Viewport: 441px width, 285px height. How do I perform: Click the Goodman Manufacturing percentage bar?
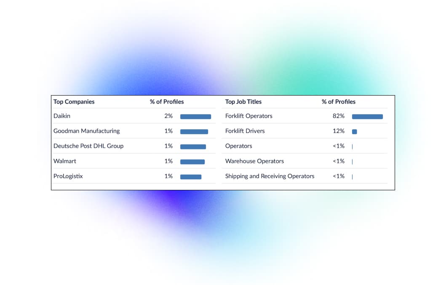[194, 131]
